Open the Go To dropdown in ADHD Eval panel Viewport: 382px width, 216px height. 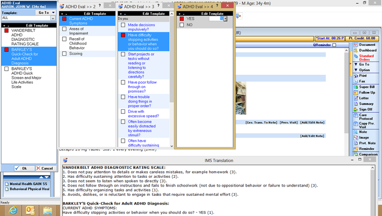click(x=46, y=13)
